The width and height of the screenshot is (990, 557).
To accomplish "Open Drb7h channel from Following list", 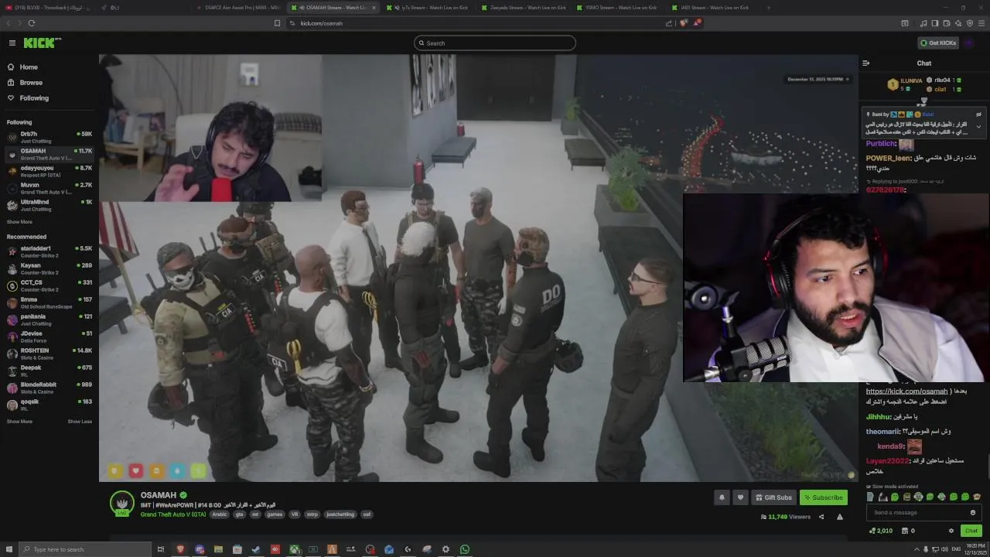I will (x=49, y=137).
